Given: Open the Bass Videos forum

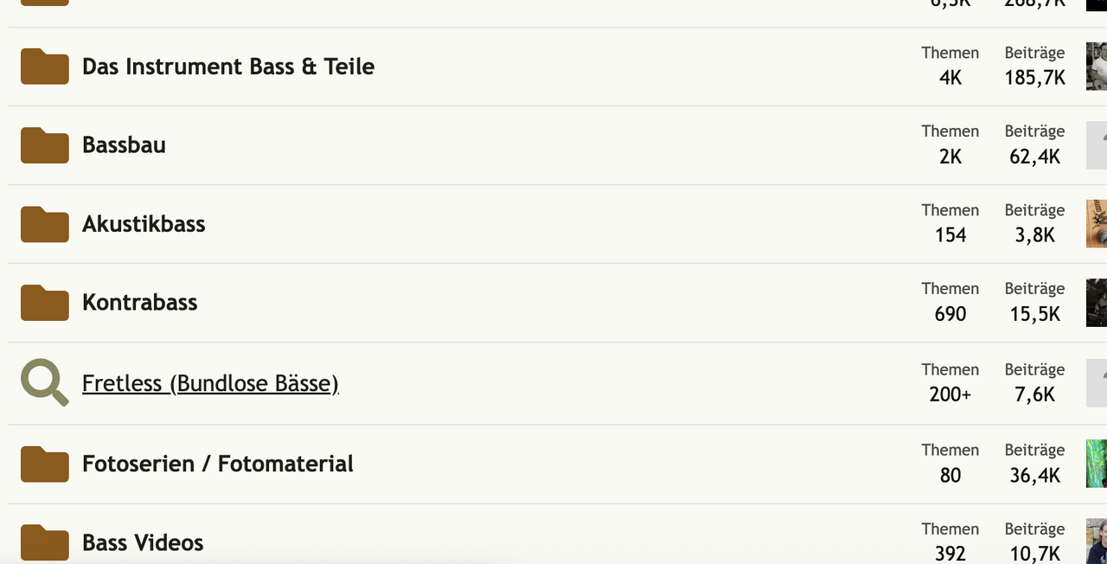Looking at the screenshot, I should click(143, 542).
